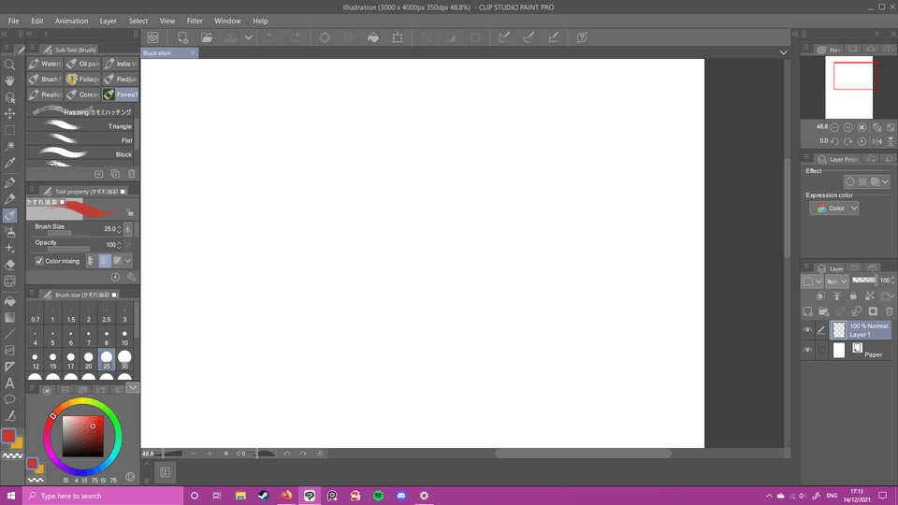This screenshot has height=505, width=898.
Task: Toggle visibility of Paper layer
Action: coord(807,350)
